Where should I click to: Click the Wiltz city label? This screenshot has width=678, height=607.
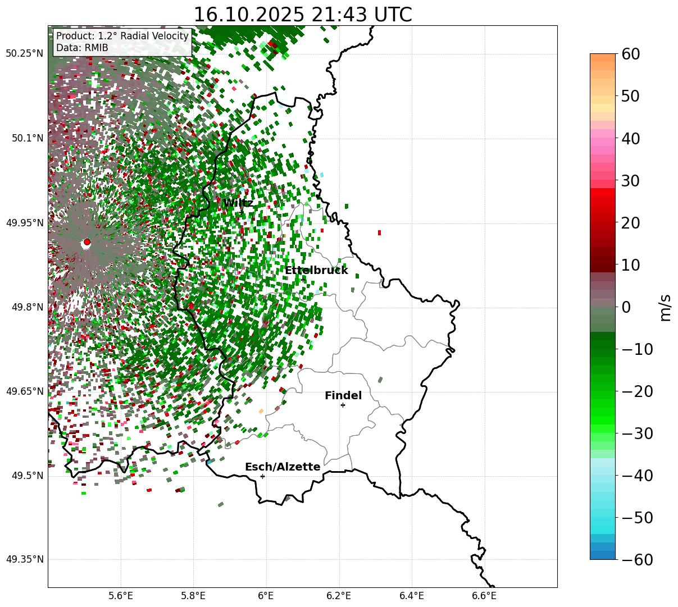238,203
